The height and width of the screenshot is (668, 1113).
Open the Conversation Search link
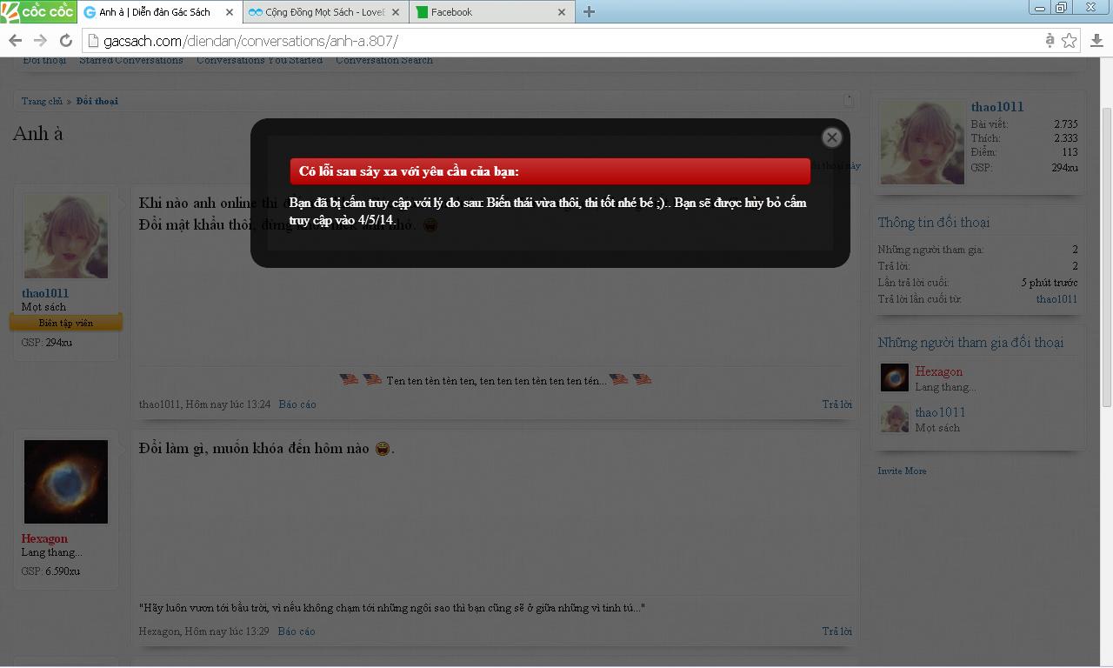(384, 60)
